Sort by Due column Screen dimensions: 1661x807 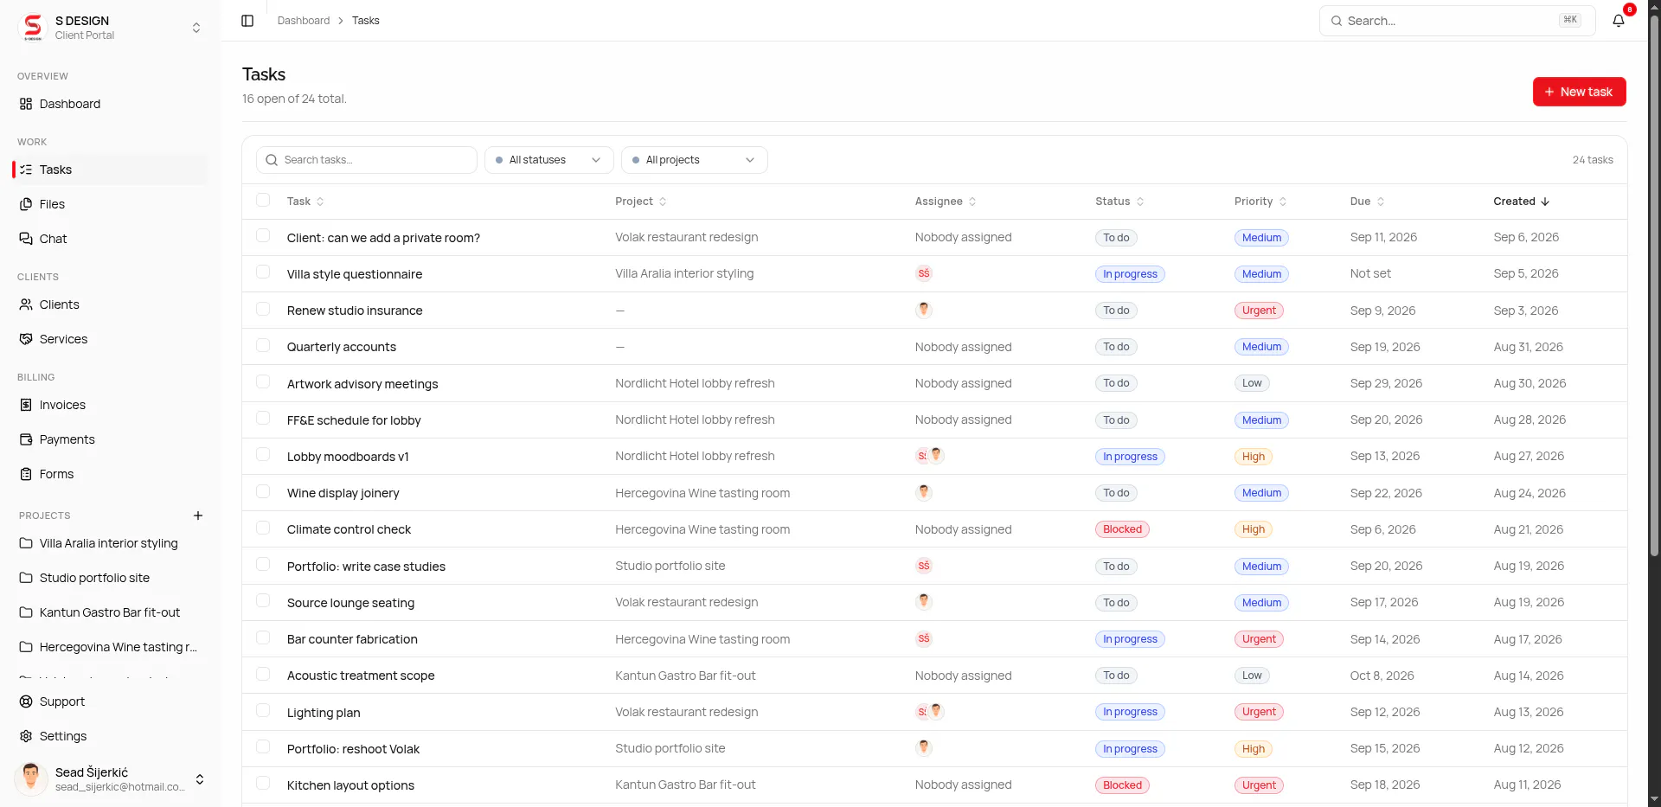[x=1367, y=202]
